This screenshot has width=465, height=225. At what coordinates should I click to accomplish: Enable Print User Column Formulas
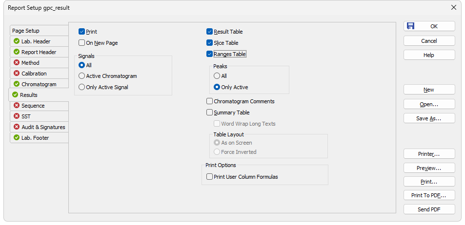pyautogui.click(x=209, y=176)
